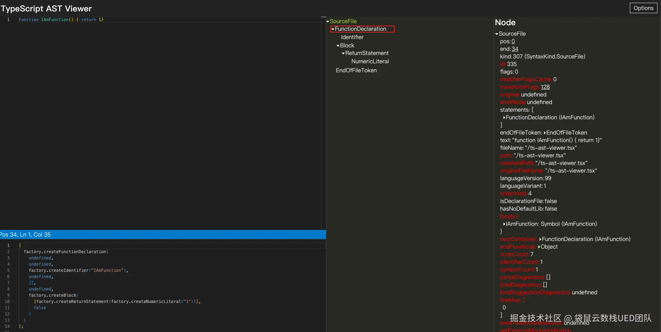This screenshot has width=661, height=332.
Task: Click the original: undefined property
Action: [x=523, y=95]
